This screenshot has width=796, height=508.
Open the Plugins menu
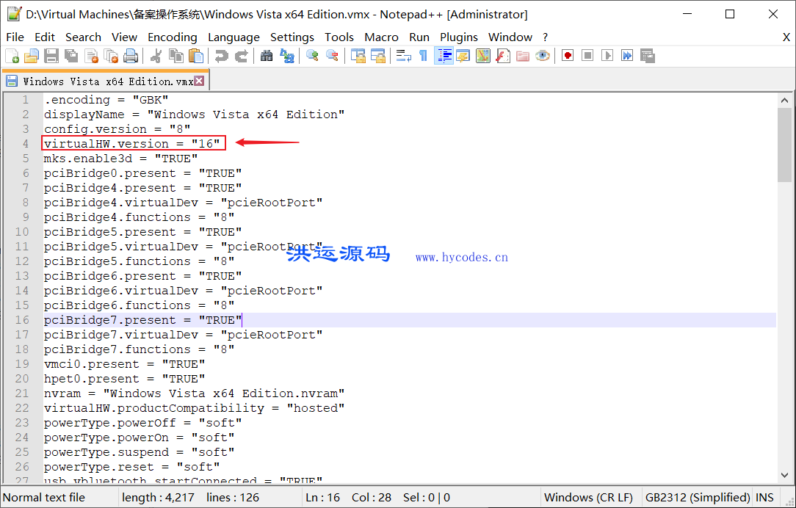pyautogui.click(x=459, y=37)
